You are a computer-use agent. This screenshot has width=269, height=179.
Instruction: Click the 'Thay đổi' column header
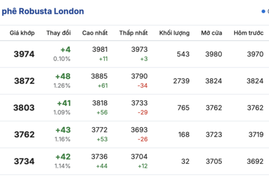(x=58, y=33)
